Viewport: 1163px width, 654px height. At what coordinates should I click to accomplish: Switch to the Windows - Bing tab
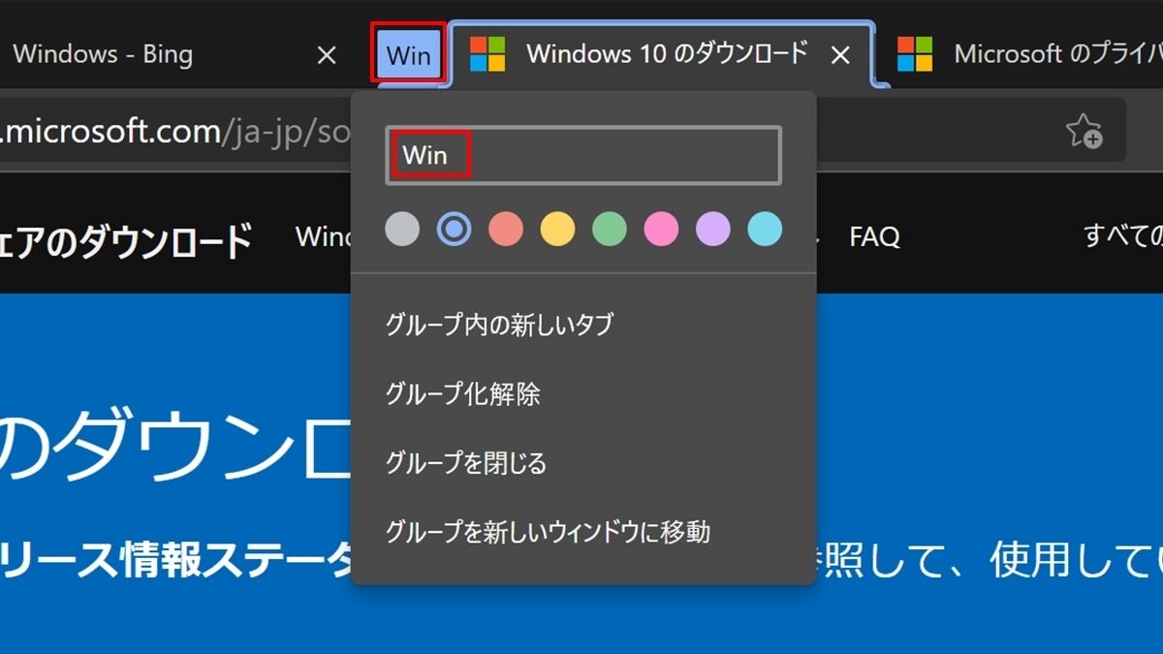point(102,54)
